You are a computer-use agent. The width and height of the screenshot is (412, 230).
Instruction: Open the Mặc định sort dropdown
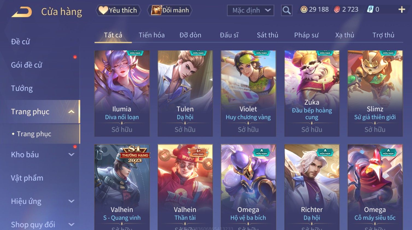[x=250, y=10]
